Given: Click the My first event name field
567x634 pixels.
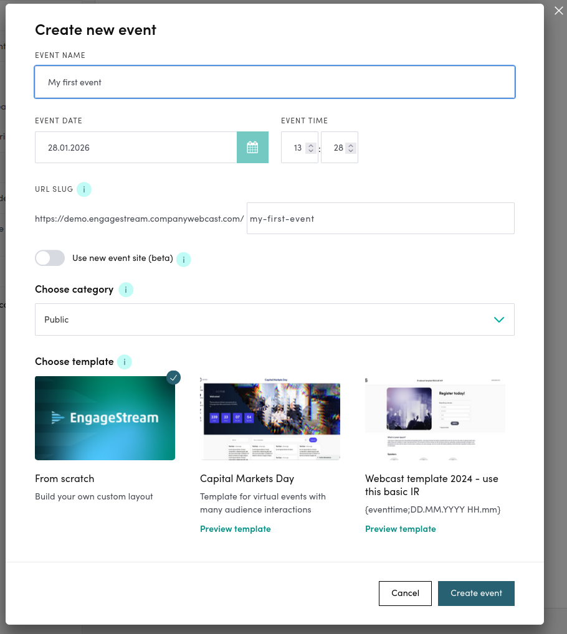Looking at the screenshot, I should 274,82.
